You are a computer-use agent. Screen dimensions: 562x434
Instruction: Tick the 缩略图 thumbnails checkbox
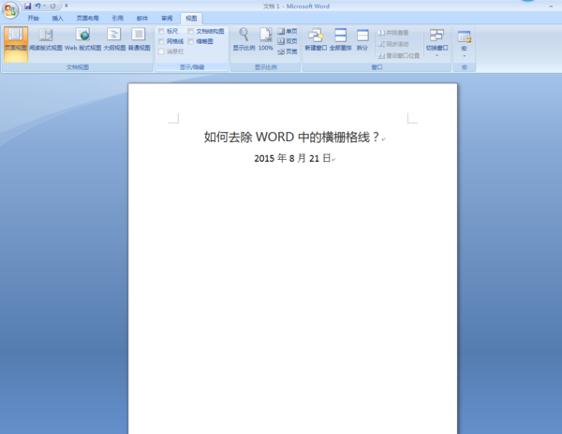coord(191,41)
